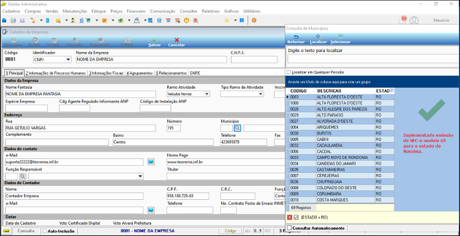Click the Nome da Empresa input field

coord(151,59)
